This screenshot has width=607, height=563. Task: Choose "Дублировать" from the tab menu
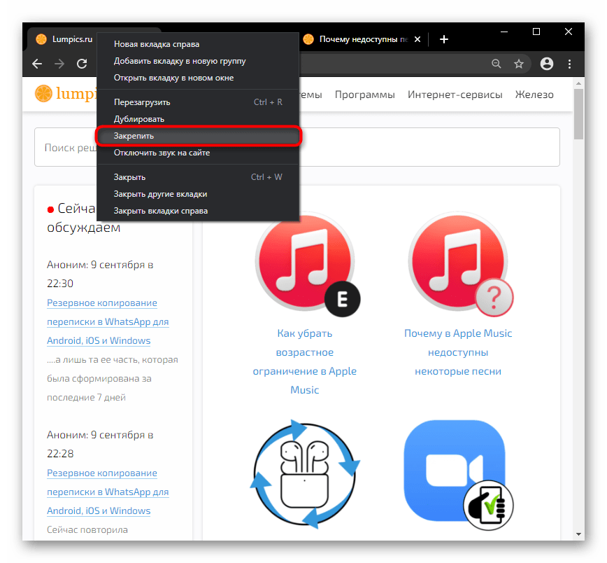(x=139, y=119)
